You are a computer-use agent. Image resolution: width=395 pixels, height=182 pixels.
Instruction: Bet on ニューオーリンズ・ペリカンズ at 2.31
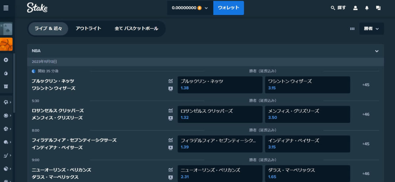pyautogui.click(x=220, y=173)
